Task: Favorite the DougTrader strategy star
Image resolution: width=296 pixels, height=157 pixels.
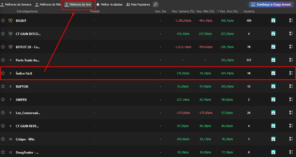Action: coord(3,152)
